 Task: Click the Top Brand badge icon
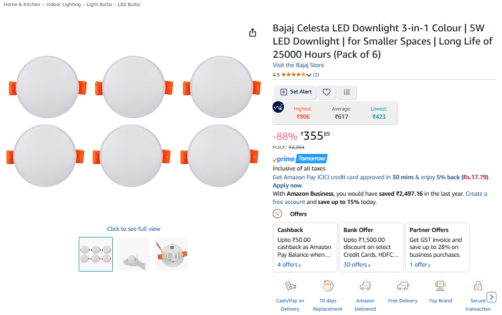440,286
